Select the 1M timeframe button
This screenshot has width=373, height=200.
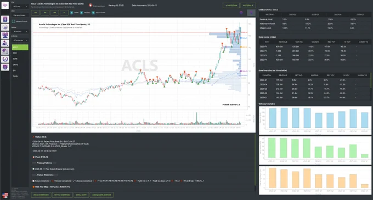click(36, 13)
